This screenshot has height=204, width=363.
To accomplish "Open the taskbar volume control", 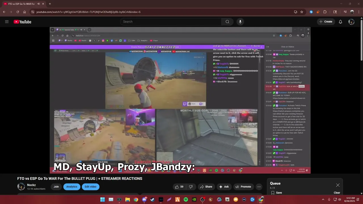I will (339, 199).
